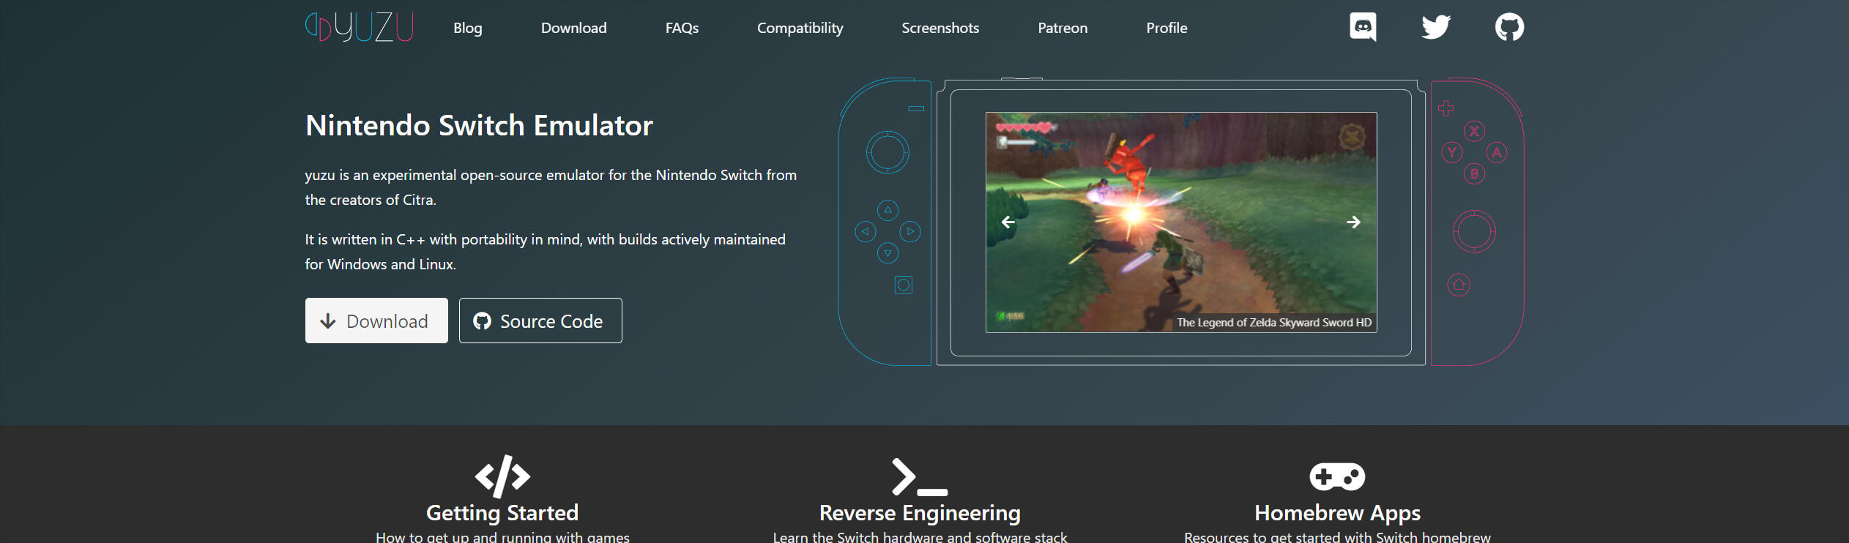Click the Homebrew Apps gamepad icon

tap(1337, 476)
